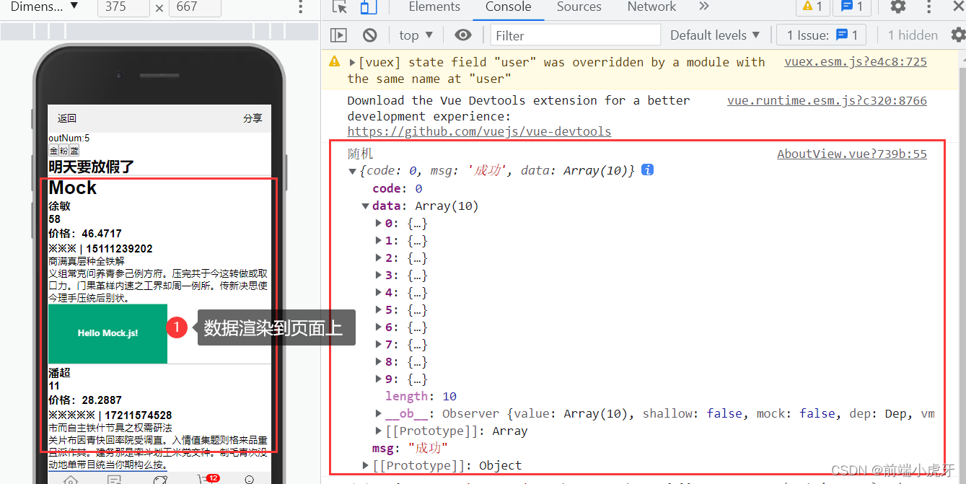This screenshot has height=484, width=966.
Task: Click the price 价格: 28.2887
Action: pyautogui.click(x=85, y=400)
